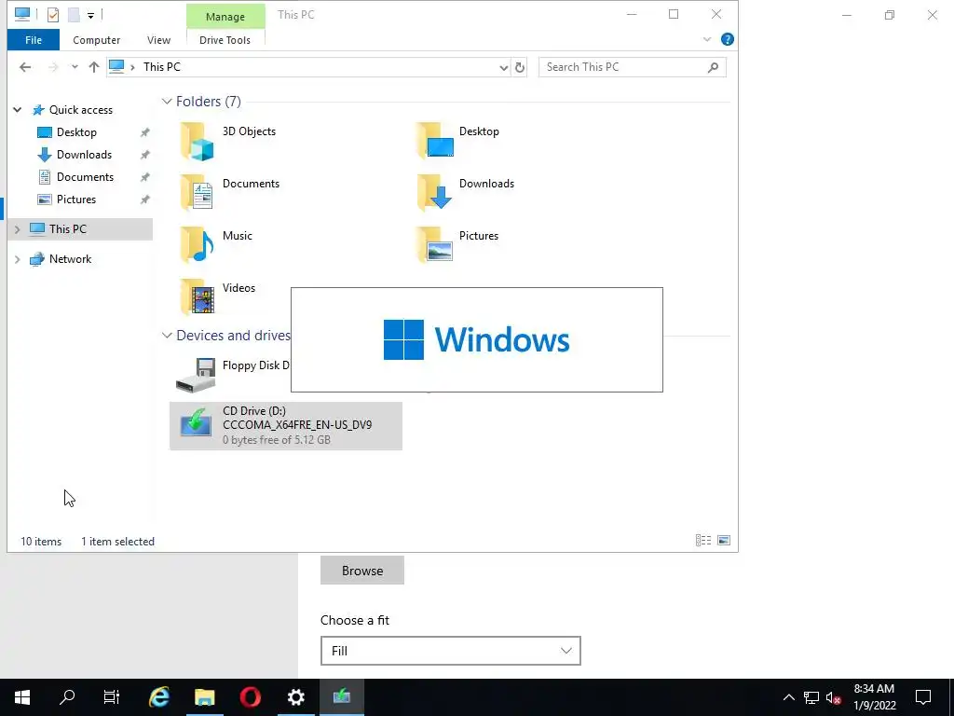Viewport: 954px width, 716px height.
Task: Switch to the Computer ribbon tab
Action: (96, 40)
